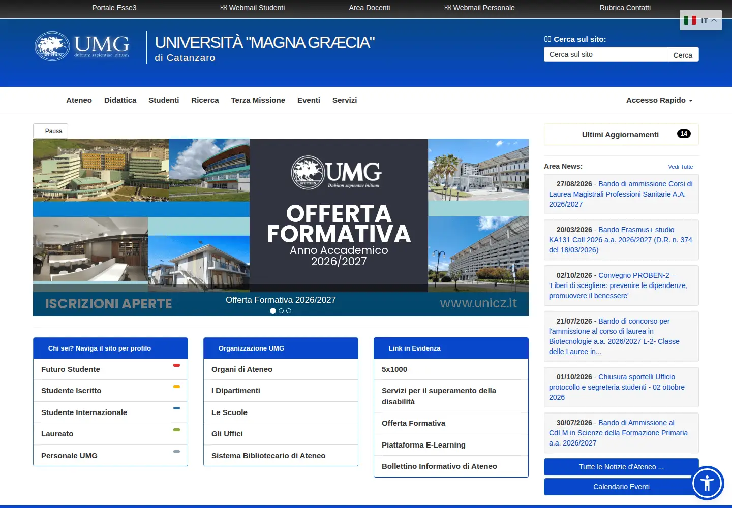The width and height of the screenshot is (732, 508).
Task: Open Organi di Ateneo
Action: tap(281, 369)
